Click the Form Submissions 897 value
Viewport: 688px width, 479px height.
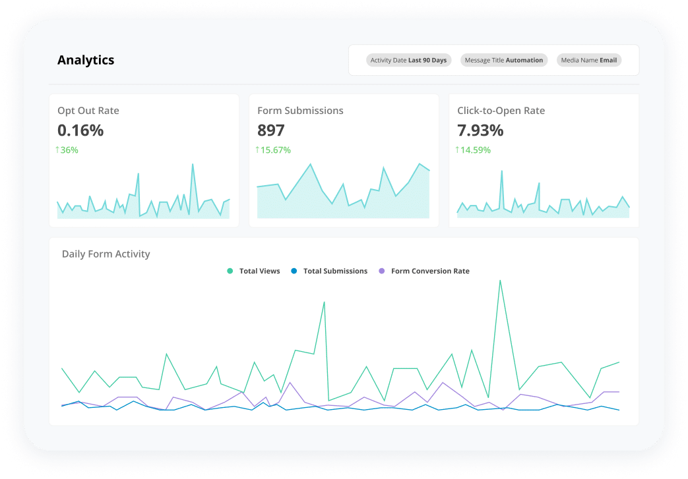(x=270, y=130)
